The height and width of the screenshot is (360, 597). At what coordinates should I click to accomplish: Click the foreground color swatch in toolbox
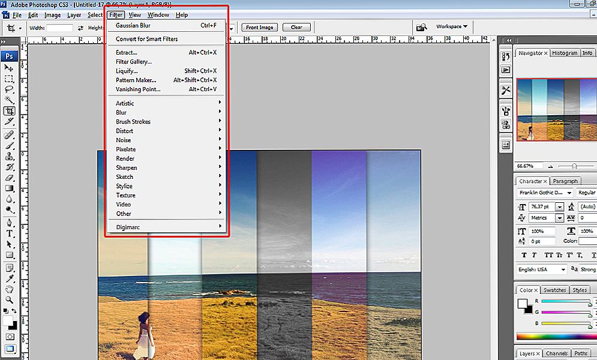point(7,321)
